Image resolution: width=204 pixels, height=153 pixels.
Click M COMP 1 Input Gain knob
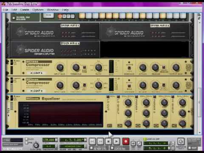point(60,68)
